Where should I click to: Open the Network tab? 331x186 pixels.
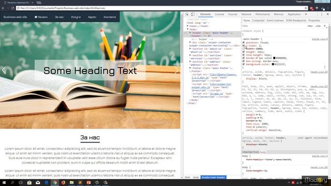pos(246,14)
